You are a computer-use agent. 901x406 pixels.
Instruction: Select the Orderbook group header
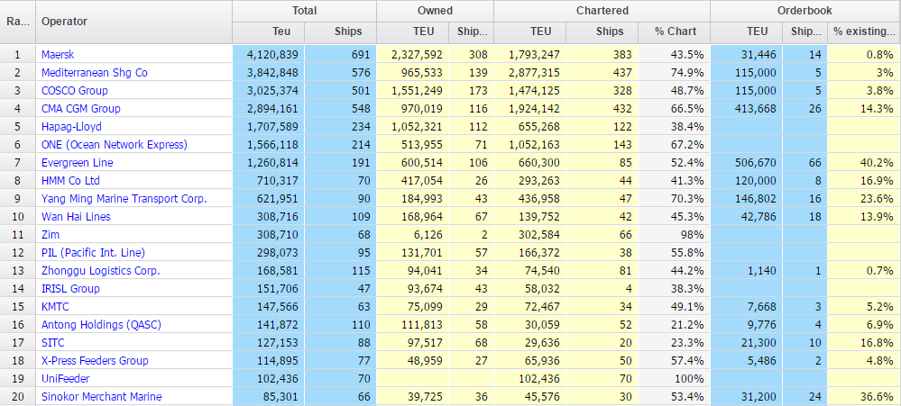(805, 11)
